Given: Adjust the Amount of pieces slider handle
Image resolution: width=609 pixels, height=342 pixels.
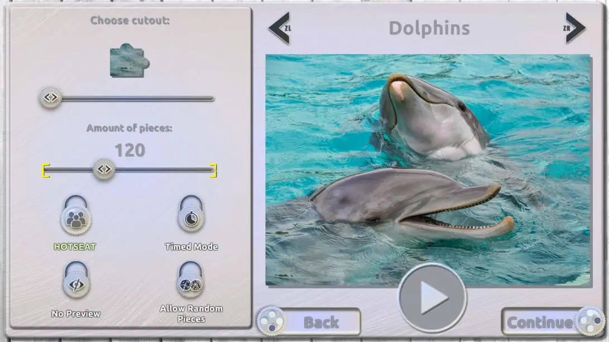Looking at the screenshot, I should pos(103,168).
